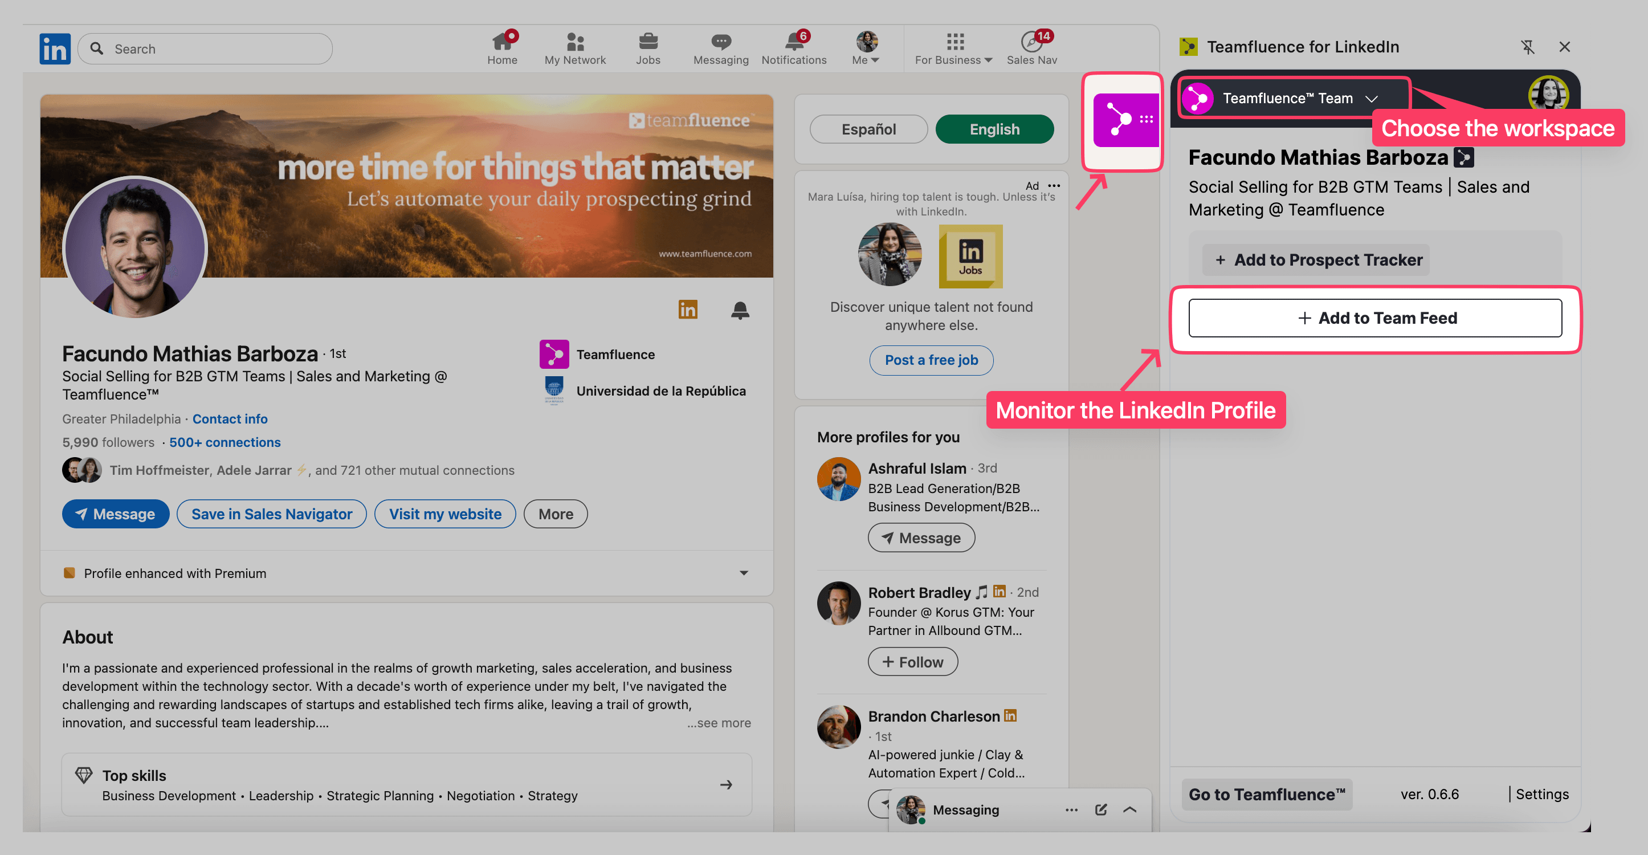Click the gold LinkedIn Premium badge on profile
This screenshot has width=1648, height=855.
[688, 310]
